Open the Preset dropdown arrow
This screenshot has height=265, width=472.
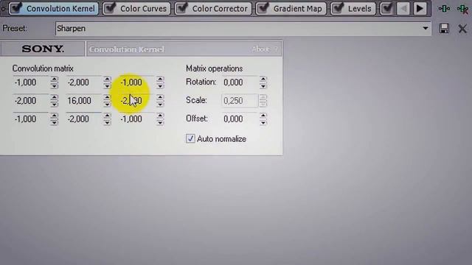click(425, 28)
